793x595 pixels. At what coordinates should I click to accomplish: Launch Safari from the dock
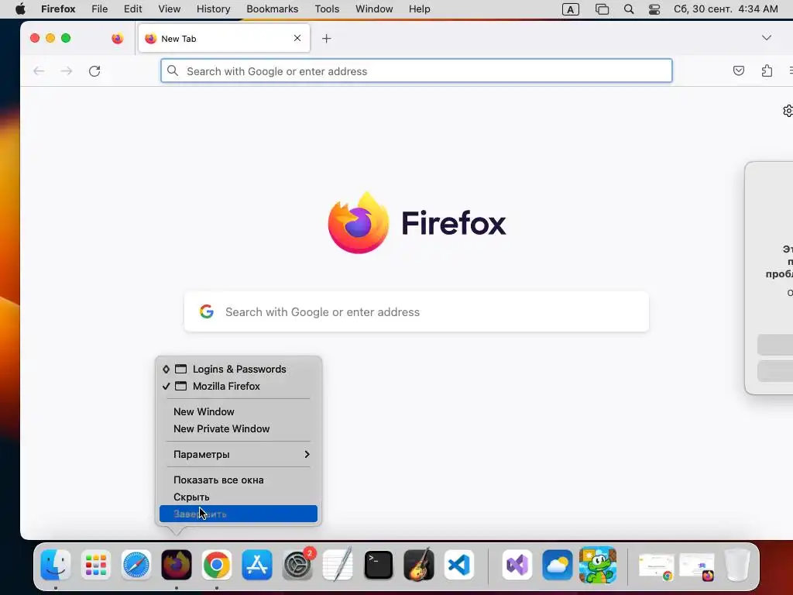[136, 565]
